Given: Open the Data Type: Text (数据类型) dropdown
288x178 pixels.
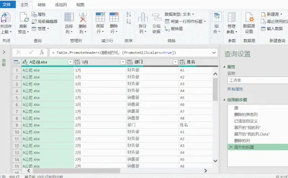Looking at the screenshot, I should point(179,14).
